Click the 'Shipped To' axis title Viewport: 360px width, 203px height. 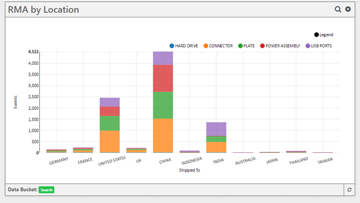[x=190, y=170]
